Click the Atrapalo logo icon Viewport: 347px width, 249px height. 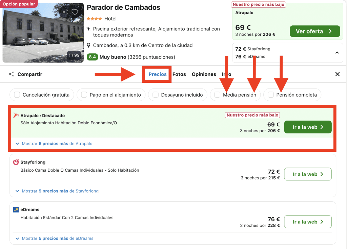click(x=16, y=116)
